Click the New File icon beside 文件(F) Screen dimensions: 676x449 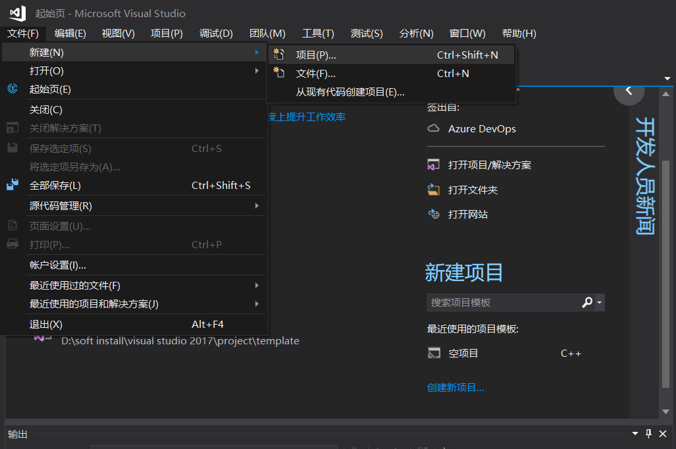[x=279, y=74]
